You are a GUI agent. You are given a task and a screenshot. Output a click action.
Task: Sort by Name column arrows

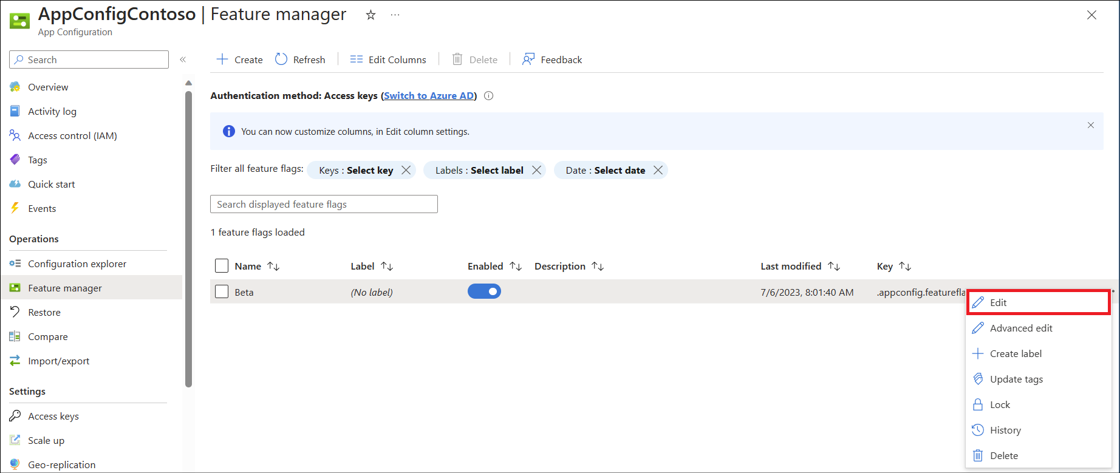pyautogui.click(x=273, y=267)
